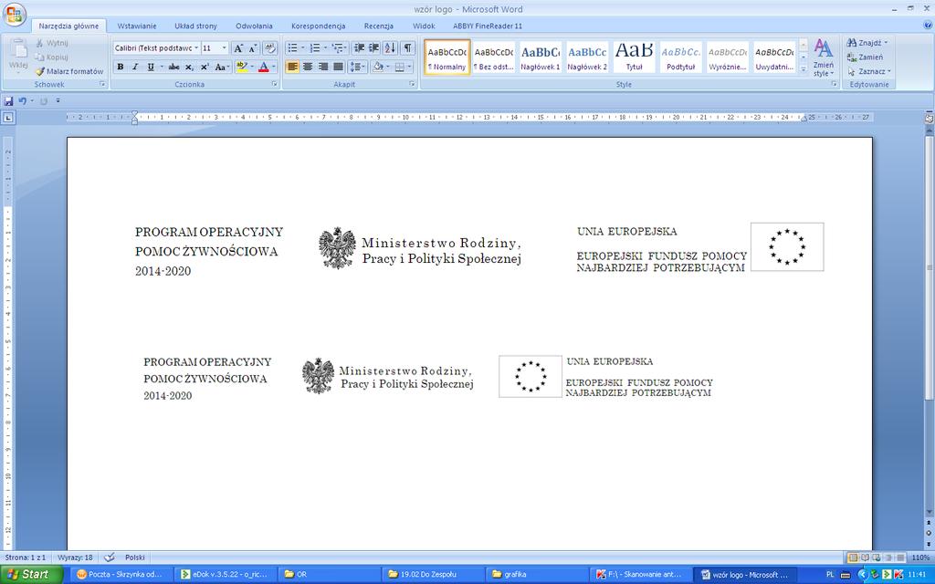Viewport: 935px width, 584px height.
Task: Click Zamień to replace text
Action: 866,57
